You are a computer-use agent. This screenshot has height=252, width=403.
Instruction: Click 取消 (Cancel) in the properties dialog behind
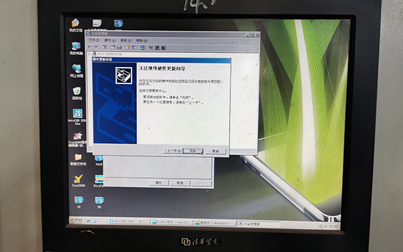click(x=180, y=183)
